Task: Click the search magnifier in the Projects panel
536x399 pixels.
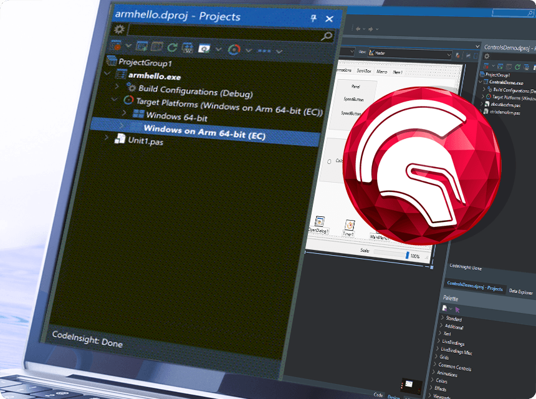Action: [x=327, y=35]
